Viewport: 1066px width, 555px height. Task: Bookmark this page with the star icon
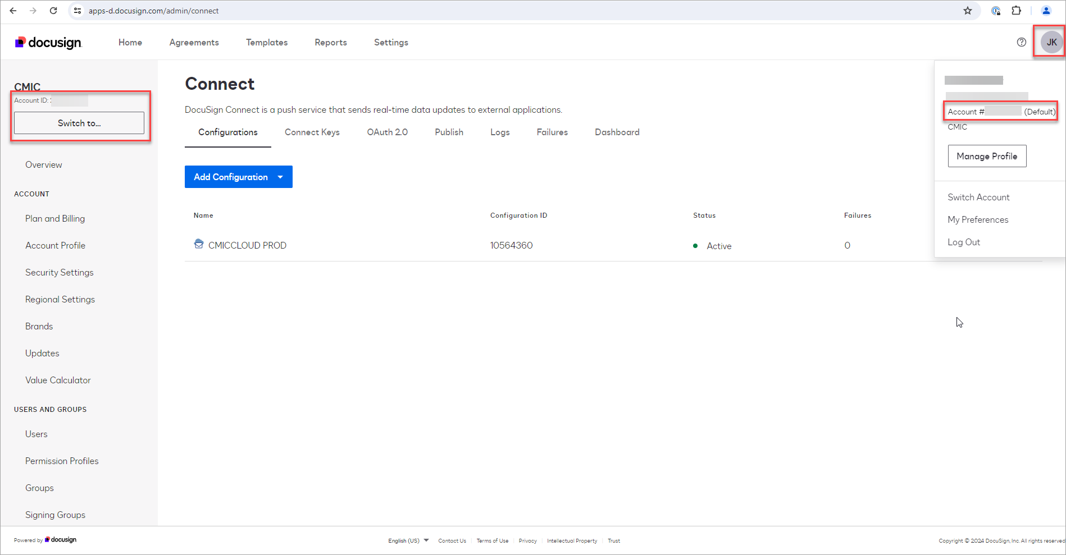[968, 11]
